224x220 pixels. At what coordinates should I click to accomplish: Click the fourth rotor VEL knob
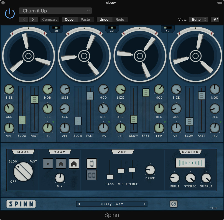[x=176, y=128]
